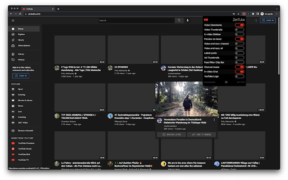The height and width of the screenshot is (180, 288).
Task: Open the YouTube settings three-dot menu
Action: (x=256, y=21)
